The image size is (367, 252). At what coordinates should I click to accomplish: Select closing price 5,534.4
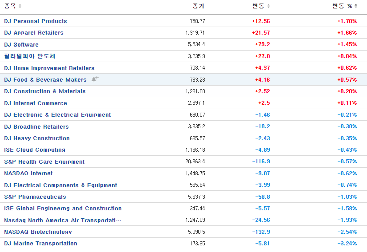[x=196, y=44]
